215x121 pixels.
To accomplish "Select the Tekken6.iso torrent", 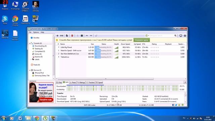I will coord(65,57).
